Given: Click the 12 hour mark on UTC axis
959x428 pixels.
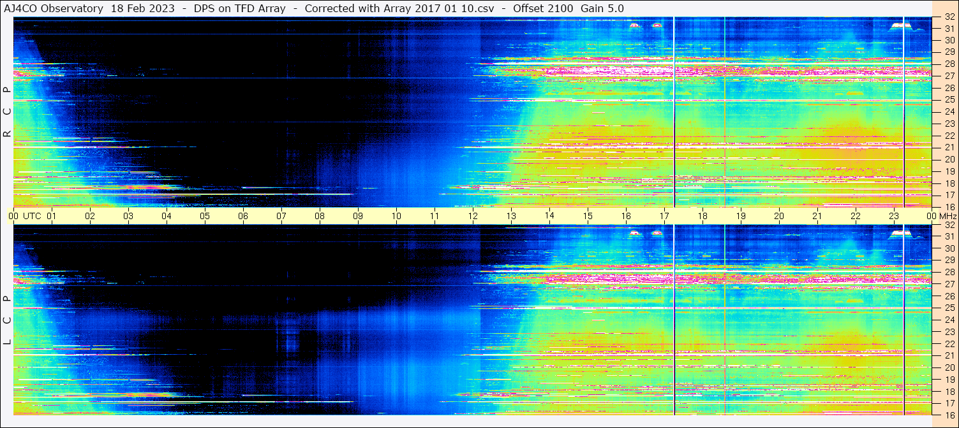Looking at the screenshot, I should click(473, 216).
